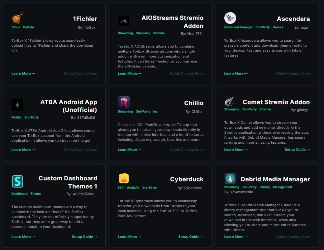
Task: Click the Cyberduck yellow duck icon
Action: (x=124, y=178)
